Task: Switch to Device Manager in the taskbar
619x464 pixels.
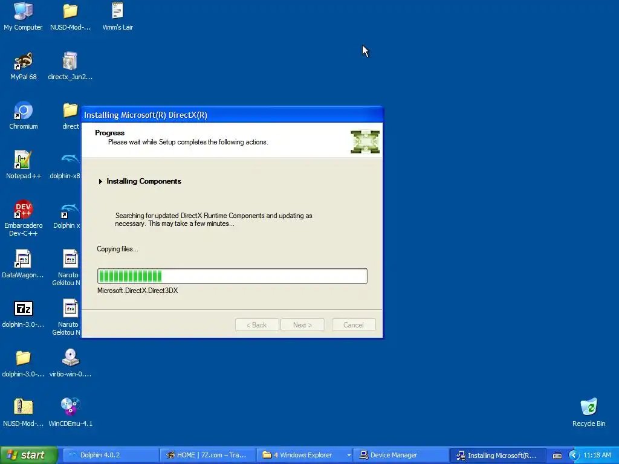Action: 401,456
